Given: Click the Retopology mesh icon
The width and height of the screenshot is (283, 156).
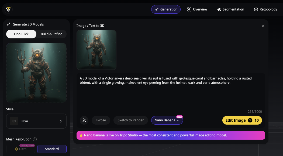Looking at the screenshot, I should coord(256,9).
